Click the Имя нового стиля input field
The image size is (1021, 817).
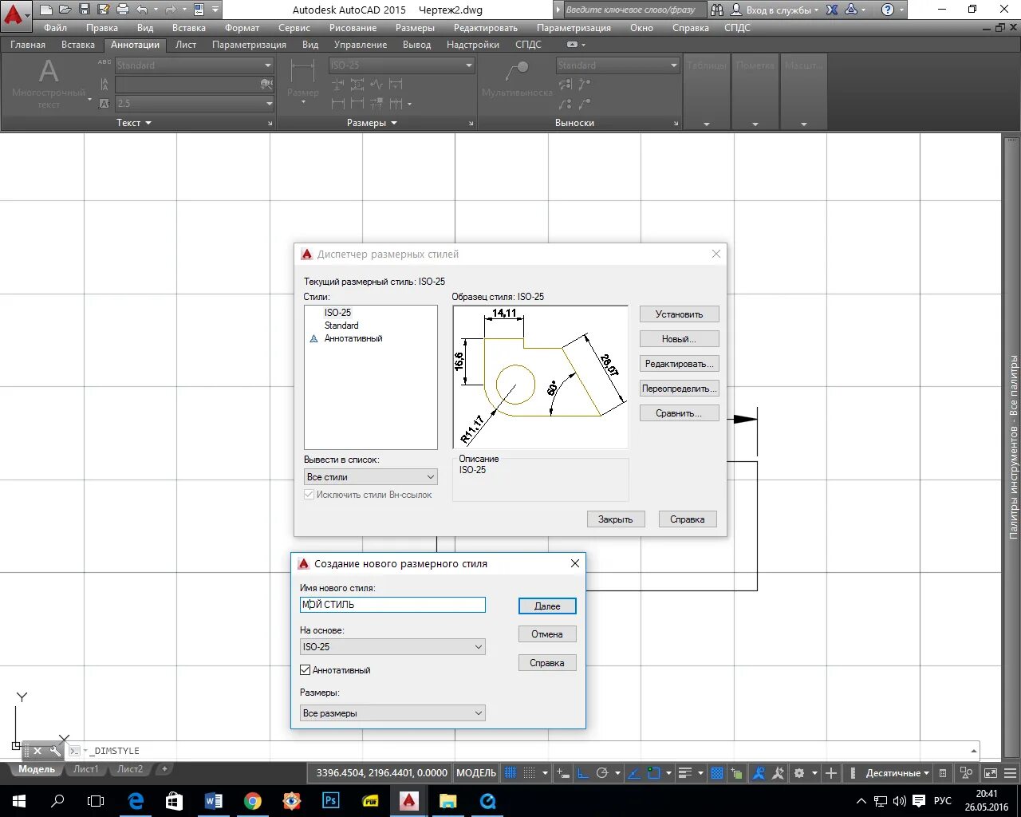click(x=392, y=605)
